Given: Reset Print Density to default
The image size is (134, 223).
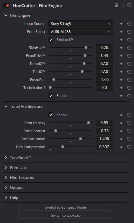Looking at the screenshot, I should coord(129,123).
